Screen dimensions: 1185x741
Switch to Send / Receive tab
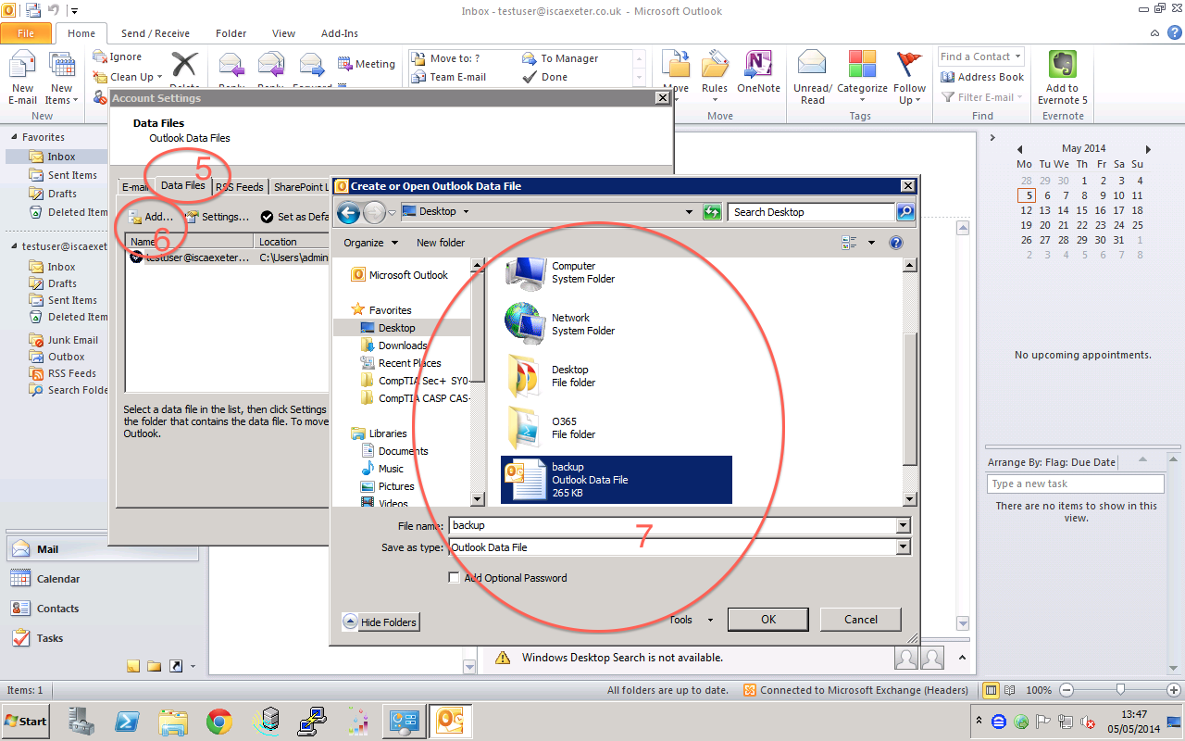(x=156, y=33)
